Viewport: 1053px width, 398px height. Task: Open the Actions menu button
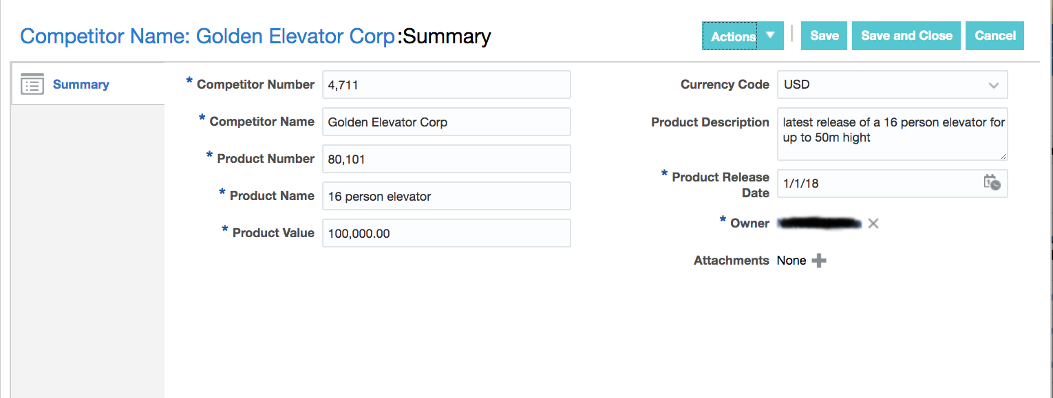click(732, 36)
